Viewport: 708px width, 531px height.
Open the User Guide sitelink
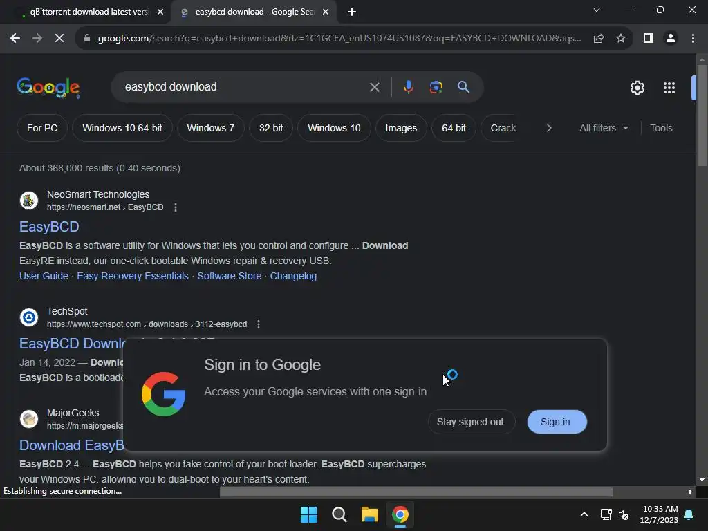(44, 276)
